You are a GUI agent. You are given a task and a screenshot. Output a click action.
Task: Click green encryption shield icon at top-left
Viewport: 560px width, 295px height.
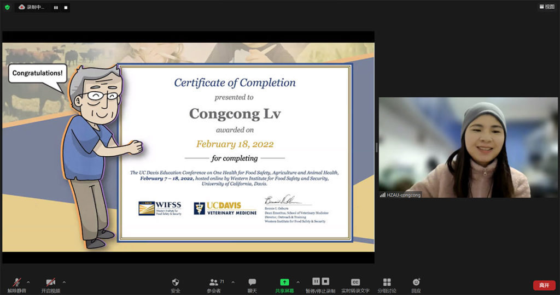[x=7, y=7]
